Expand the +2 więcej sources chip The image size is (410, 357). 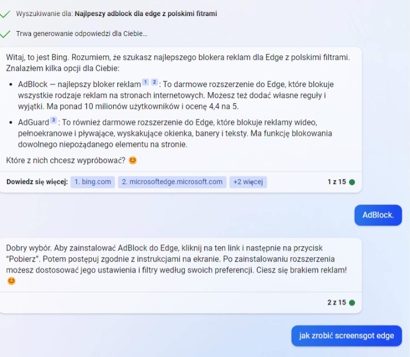click(248, 182)
